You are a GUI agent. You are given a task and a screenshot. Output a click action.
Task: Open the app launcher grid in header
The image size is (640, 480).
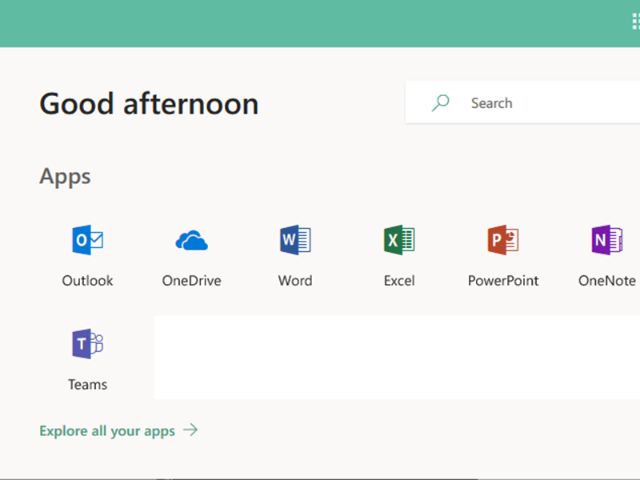[635, 22]
